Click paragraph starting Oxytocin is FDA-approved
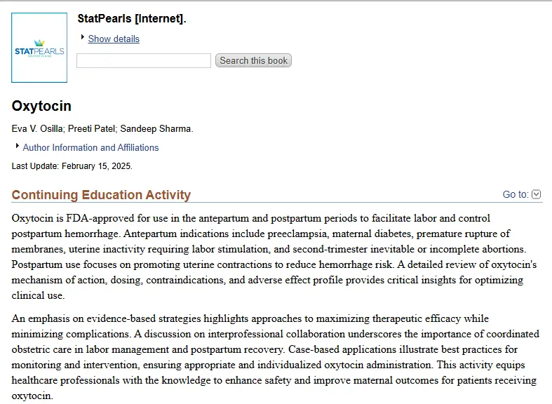 click(274, 257)
